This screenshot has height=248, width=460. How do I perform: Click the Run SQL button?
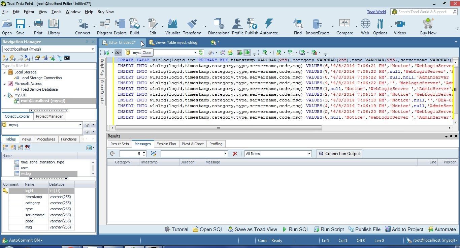(295, 229)
